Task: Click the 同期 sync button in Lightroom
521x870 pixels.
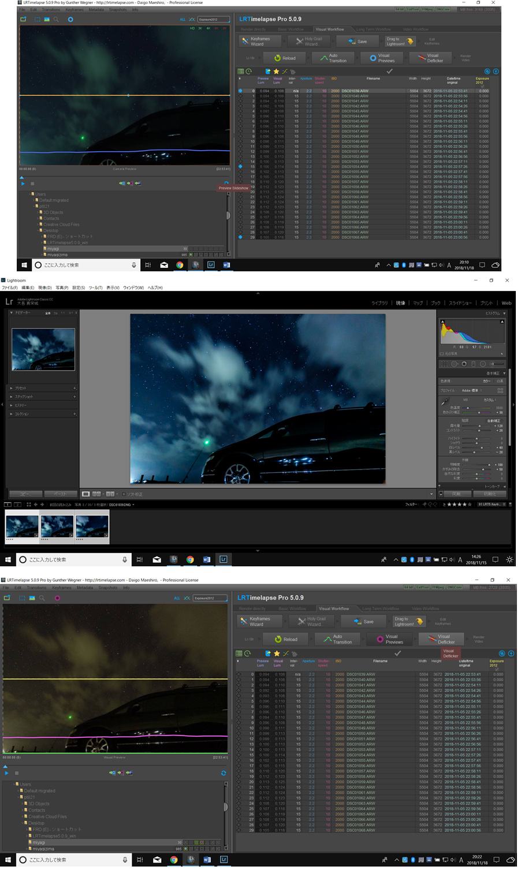Action: (456, 494)
